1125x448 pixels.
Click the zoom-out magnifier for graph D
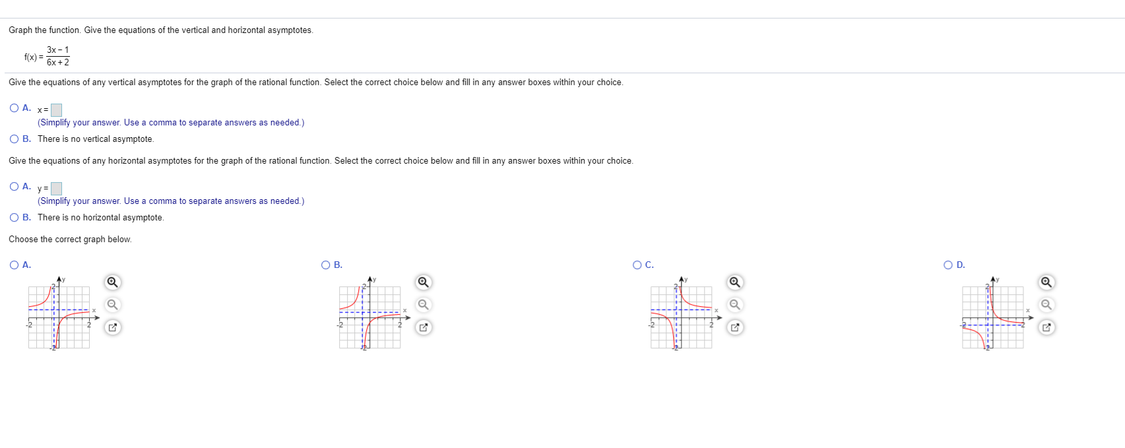1046,305
